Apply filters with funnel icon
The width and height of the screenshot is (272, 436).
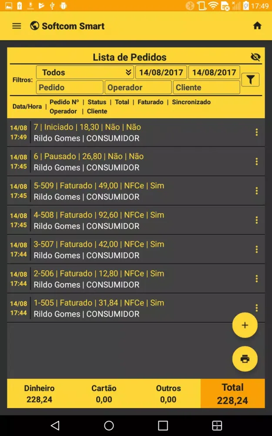(250, 80)
